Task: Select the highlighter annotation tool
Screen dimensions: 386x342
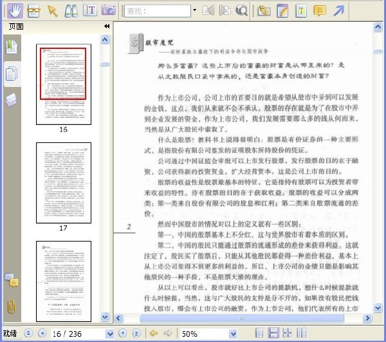Action: click(264, 10)
